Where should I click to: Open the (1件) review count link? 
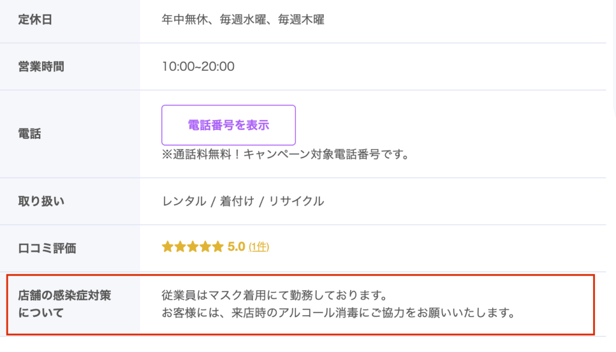pyautogui.click(x=259, y=246)
